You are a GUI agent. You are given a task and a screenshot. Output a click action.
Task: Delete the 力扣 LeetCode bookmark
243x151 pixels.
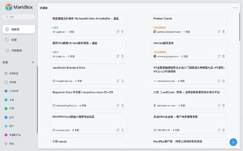click(224, 105)
